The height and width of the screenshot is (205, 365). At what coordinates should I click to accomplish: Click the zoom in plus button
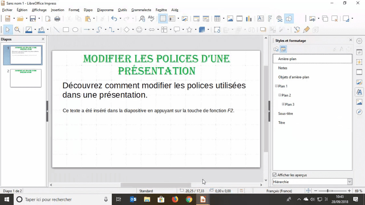(349, 191)
